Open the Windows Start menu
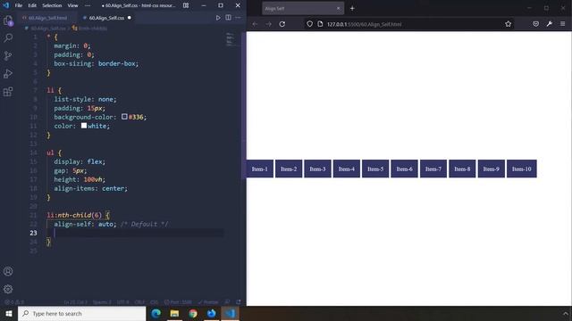This screenshot has height=321, width=572. tap(9, 313)
